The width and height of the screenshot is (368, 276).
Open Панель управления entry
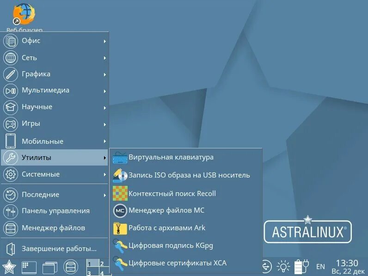click(x=55, y=211)
